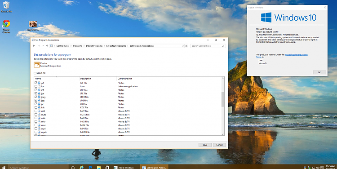
Task: Click the Set Default Programs breadcrumb
Action: click(x=116, y=46)
